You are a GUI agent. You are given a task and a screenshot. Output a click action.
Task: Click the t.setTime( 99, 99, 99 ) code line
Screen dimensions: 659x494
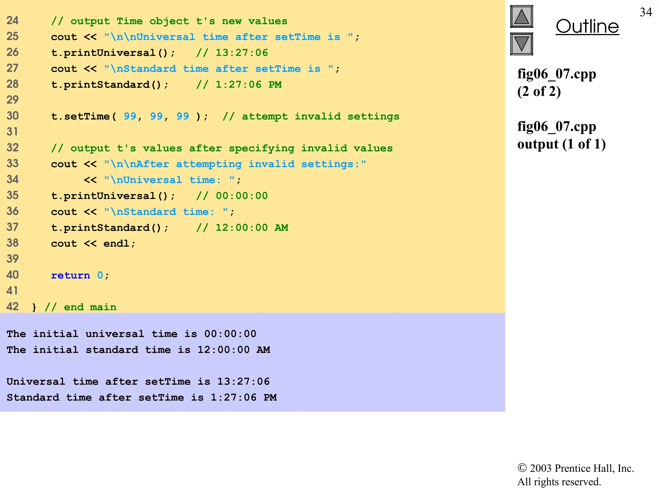pyautogui.click(x=129, y=116)
